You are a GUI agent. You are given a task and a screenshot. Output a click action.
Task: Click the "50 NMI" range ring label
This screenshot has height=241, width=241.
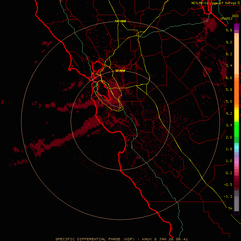click(120, 71)
